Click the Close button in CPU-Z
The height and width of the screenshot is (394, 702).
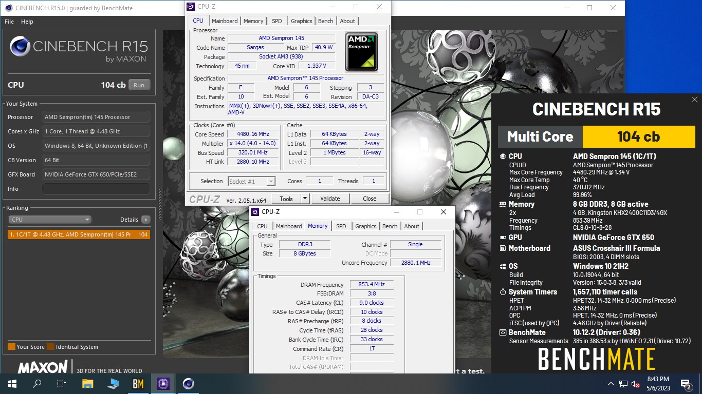[x=370, y=199]
